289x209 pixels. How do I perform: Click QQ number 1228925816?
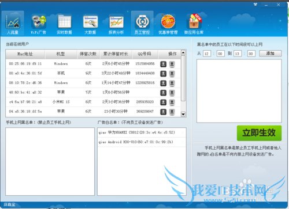pyautogui.click(x=145, y=83)
